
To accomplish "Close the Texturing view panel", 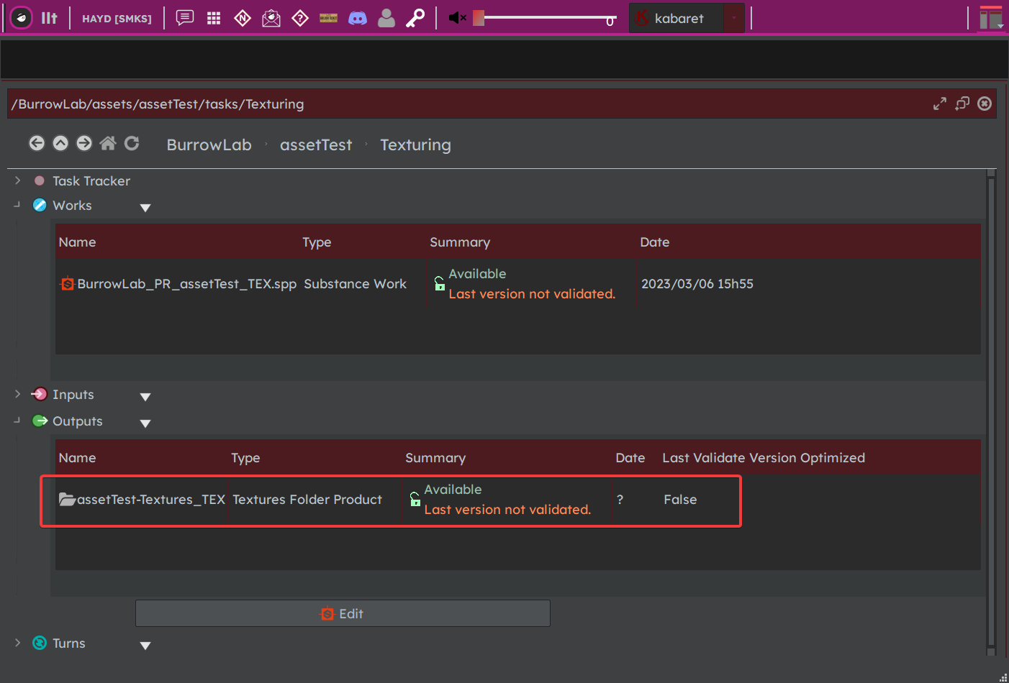I will point(985,104).
